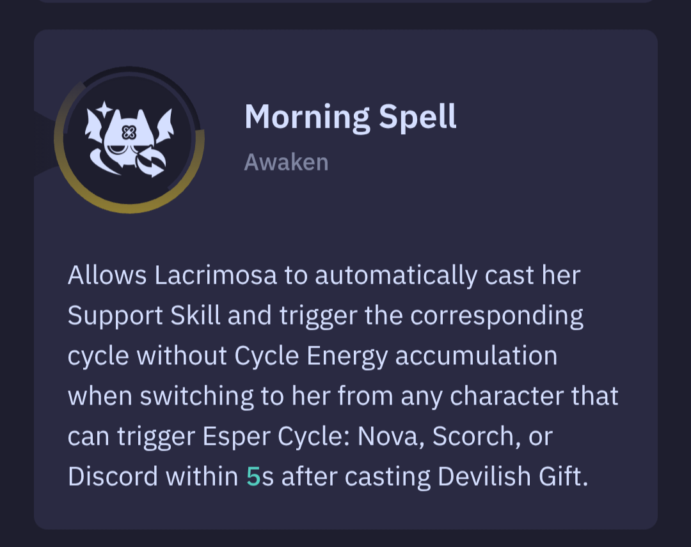
Task: Click the Support Skill text in description
Action: click(144, 316)
